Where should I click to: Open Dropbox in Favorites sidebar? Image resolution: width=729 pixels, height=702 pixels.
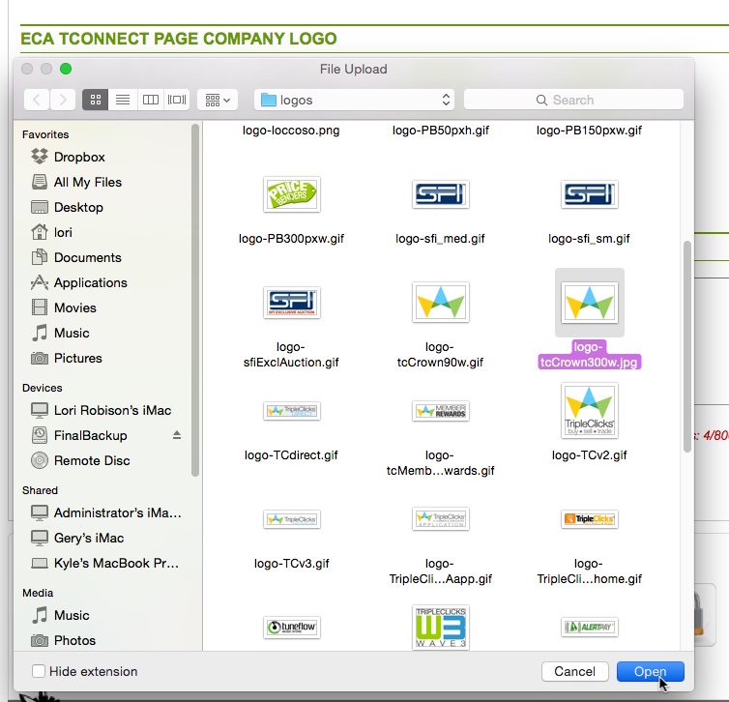79,157
